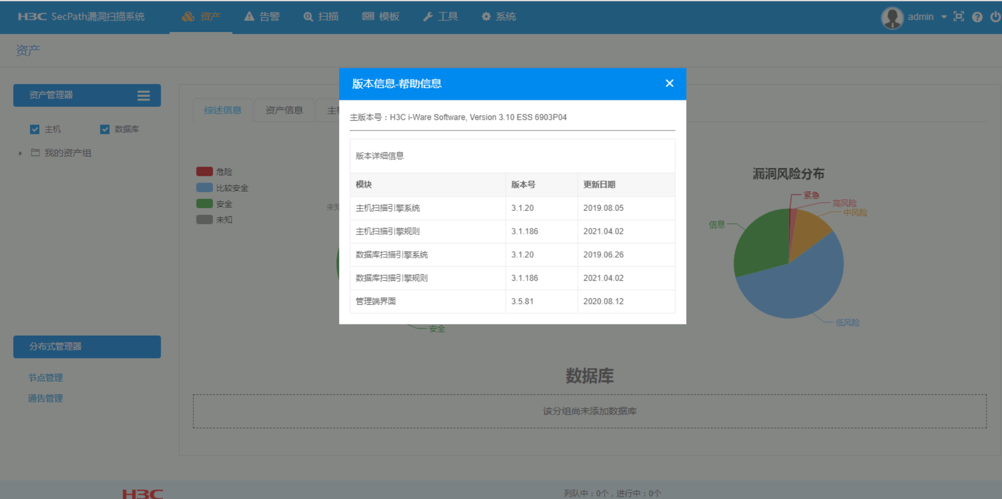Click the power logout icon
This screenshot has height=499, width=1002.
[995, 17]
